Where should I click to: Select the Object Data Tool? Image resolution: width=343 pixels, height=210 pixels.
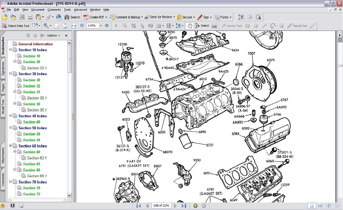(15, 25)
